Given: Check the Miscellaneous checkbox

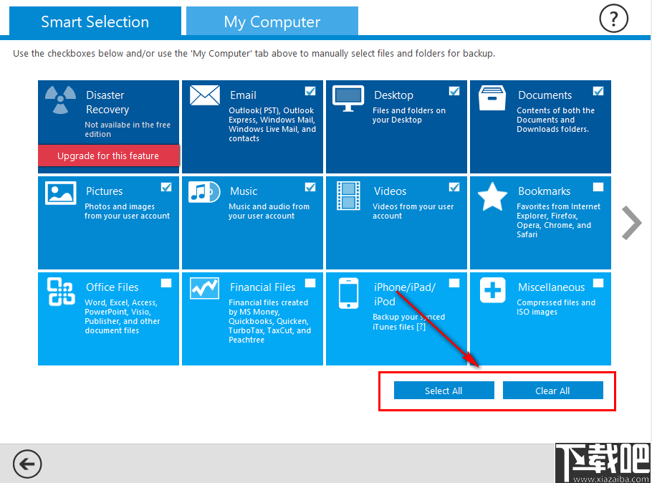Looking at the screenshot, I should tap(598, 283).
